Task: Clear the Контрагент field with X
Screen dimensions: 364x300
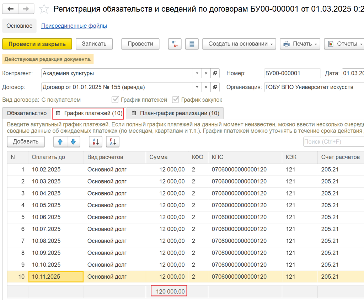Action: coord(206,73)
